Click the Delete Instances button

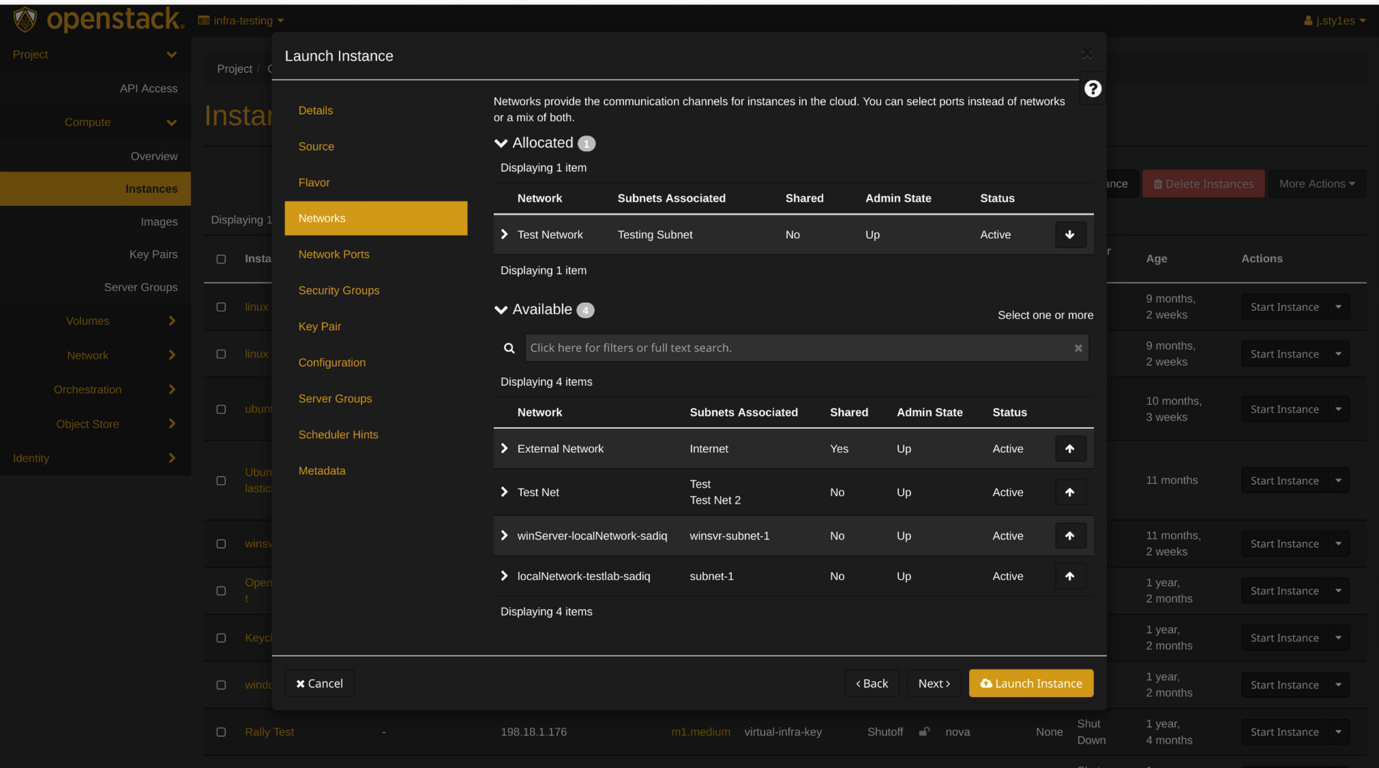point(1203,183)
